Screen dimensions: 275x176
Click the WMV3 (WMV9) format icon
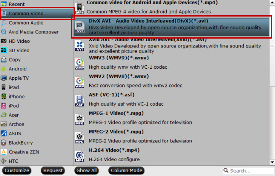click(x=80, y=64)
